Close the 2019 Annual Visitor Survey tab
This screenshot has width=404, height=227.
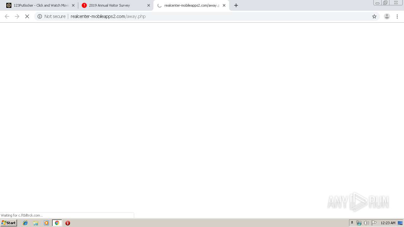149,5
